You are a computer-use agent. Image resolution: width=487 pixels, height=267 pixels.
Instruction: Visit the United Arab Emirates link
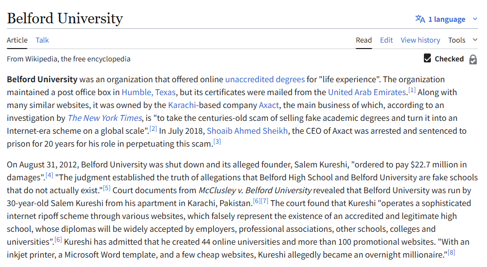(367, 92)
